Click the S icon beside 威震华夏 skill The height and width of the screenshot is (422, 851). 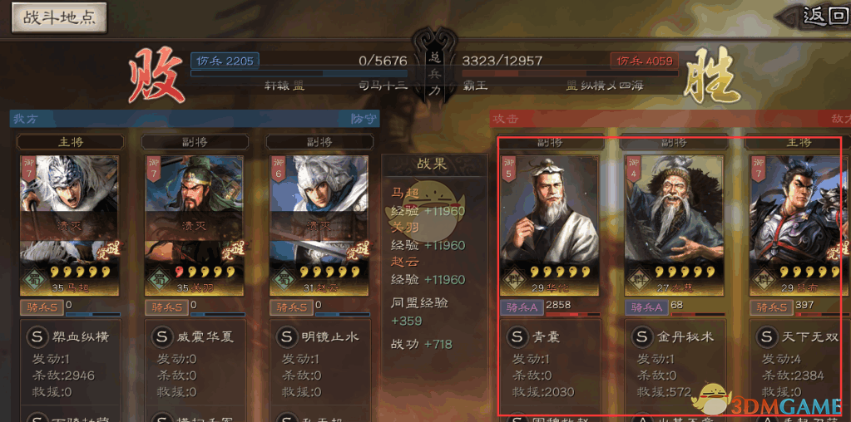click(161, 336)
